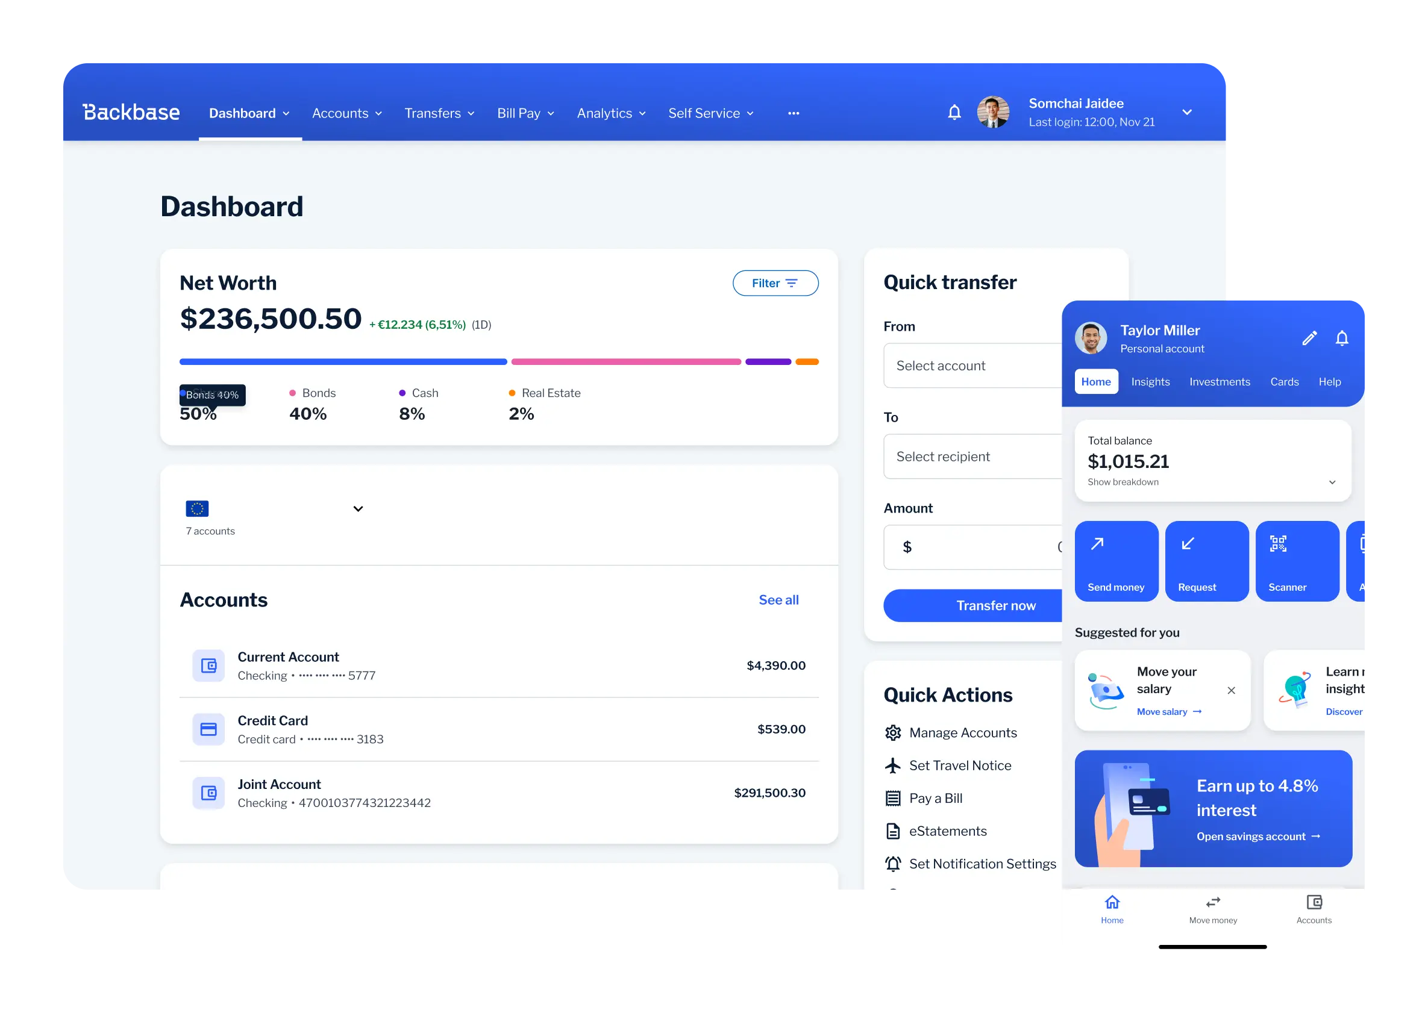Expand the Show breakdown chevron
Viewport: 1428px width, 1019px height.
tap(1332, 482)
